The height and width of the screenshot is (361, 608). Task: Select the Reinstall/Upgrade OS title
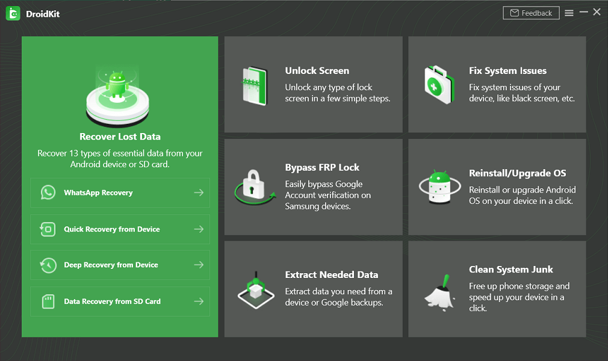point(518,173)
